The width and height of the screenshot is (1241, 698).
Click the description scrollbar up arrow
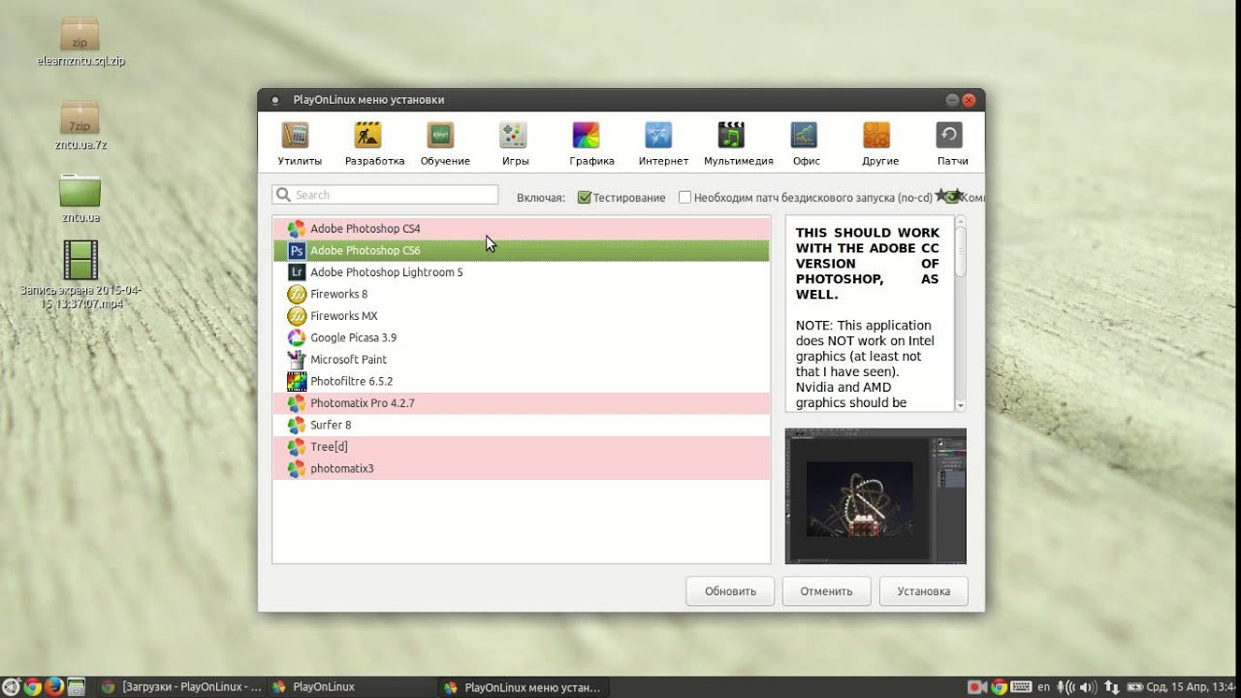tap(961, 222)
